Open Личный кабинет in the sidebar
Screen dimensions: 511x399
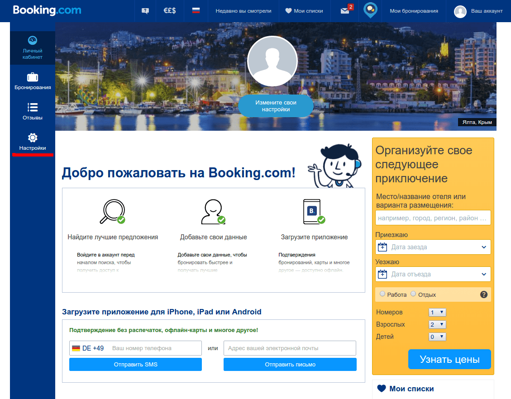pyautogui.click(x=32, y=48)
